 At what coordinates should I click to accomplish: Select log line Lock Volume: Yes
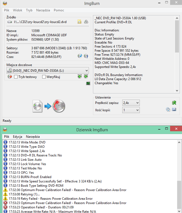[27, 164]
